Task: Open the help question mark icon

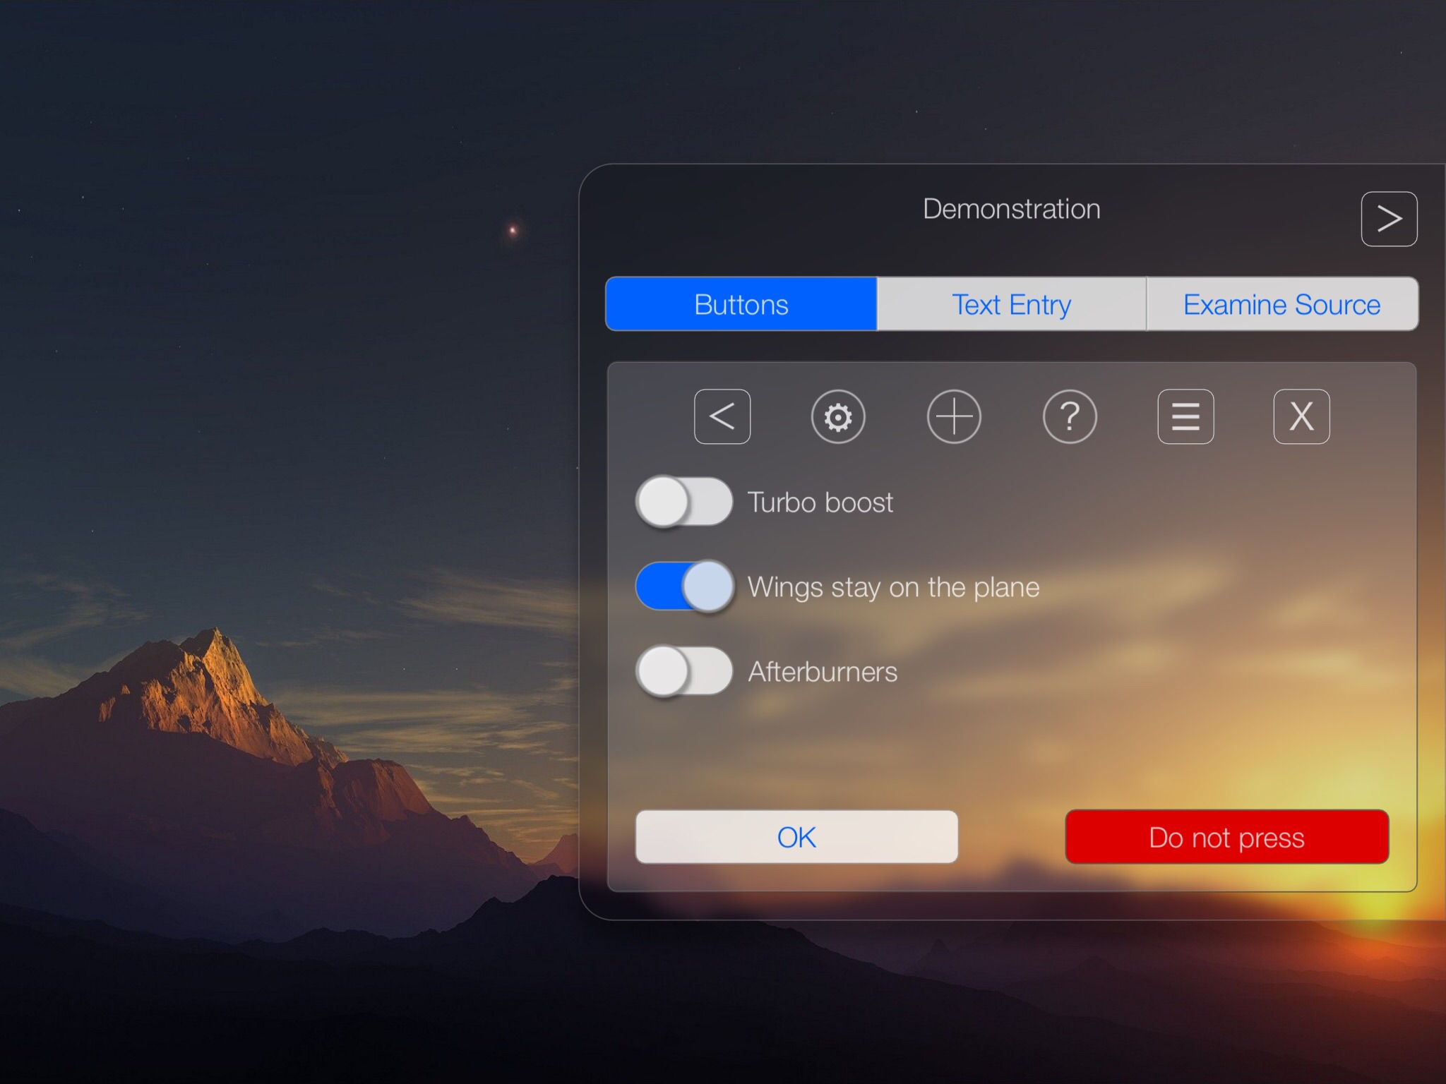Action: [1070, 416]
